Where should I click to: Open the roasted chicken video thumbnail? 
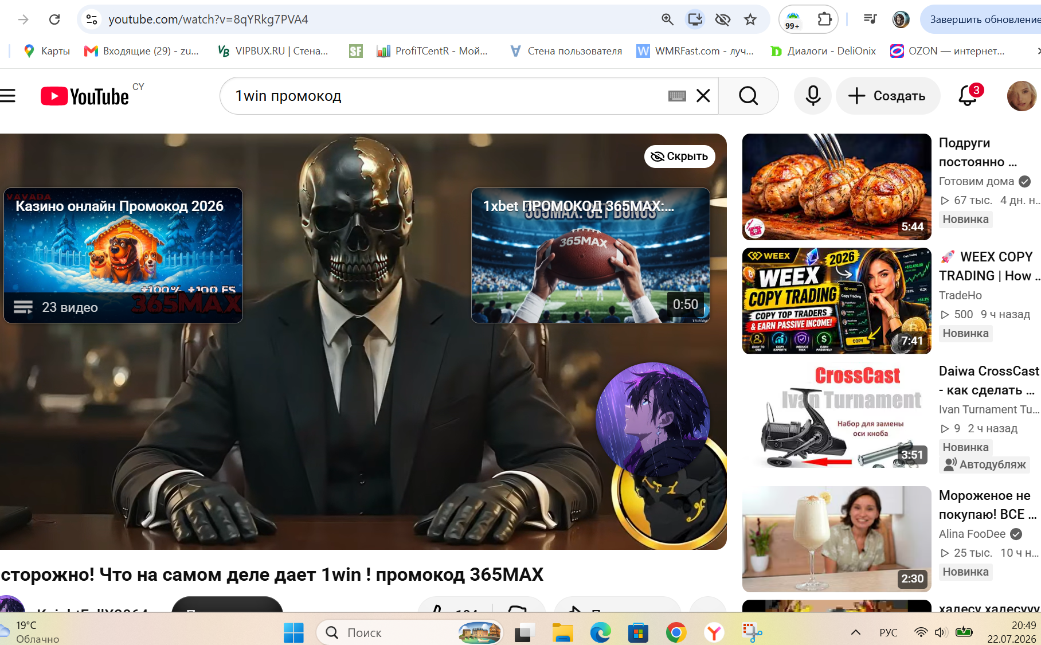click(x=837, y=187)
